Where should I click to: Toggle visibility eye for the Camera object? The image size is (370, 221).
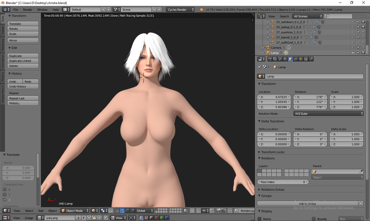(353, 48)
